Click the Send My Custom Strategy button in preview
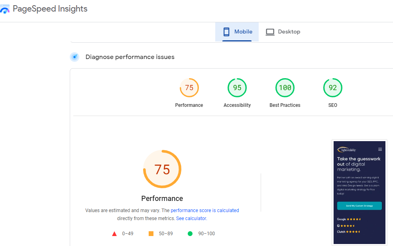The image size is (393, 246). click(x=359, y=206)
